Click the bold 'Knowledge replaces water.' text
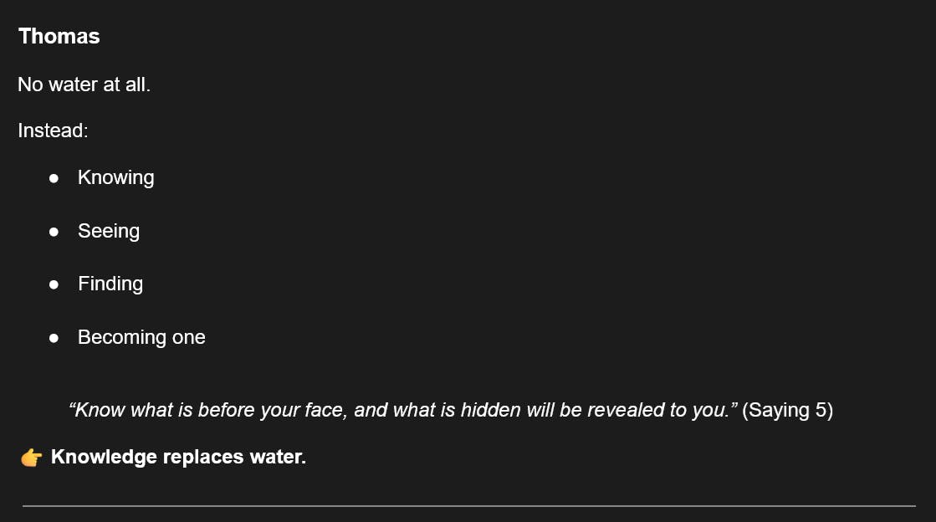The width and height of the screenshot is (936, 522). (x=178, y=457)
